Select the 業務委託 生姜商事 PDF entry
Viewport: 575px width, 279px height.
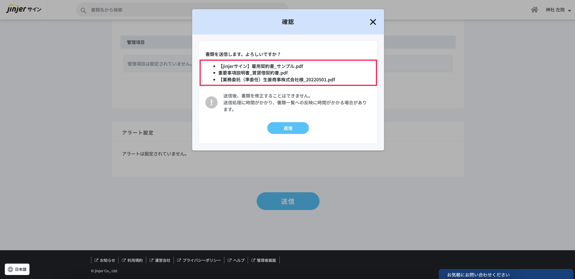tap(276, 80)
